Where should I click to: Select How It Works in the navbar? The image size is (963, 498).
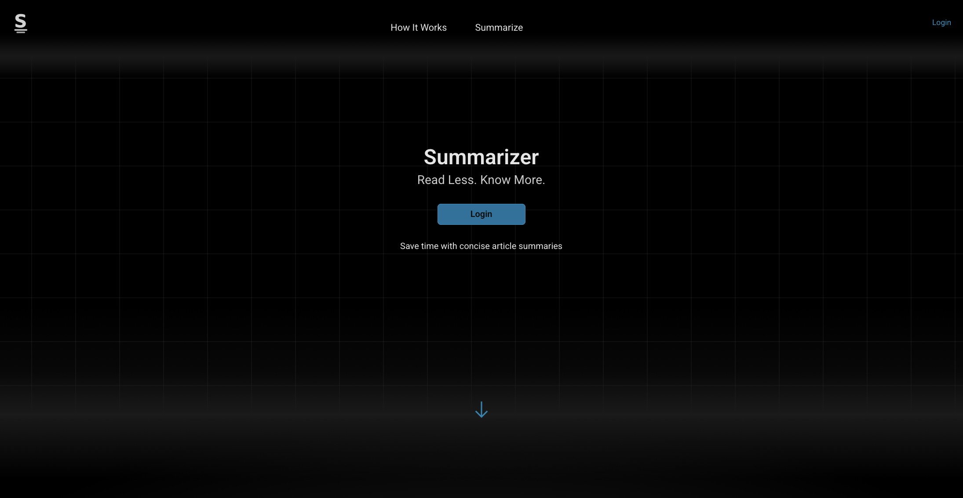point(418,27)
